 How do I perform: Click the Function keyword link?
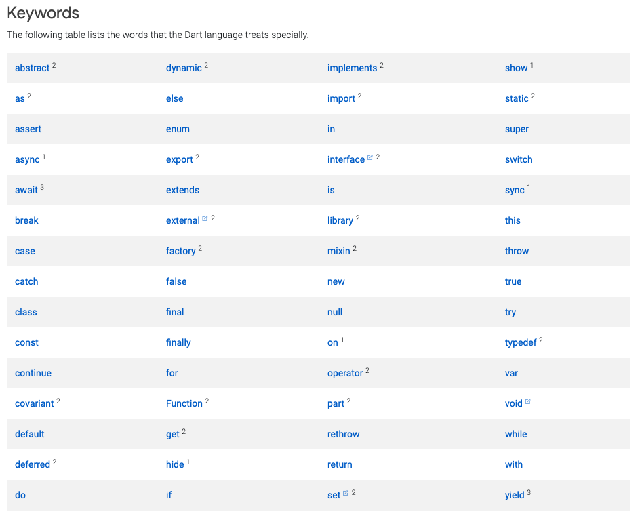pyautogui.click(x=184, y=403)
